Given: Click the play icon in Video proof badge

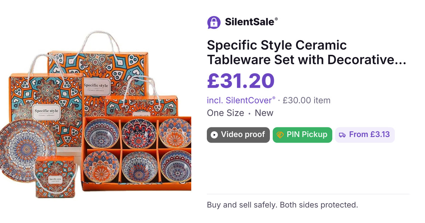Looking at the screenshot, I should pos(214,135).
